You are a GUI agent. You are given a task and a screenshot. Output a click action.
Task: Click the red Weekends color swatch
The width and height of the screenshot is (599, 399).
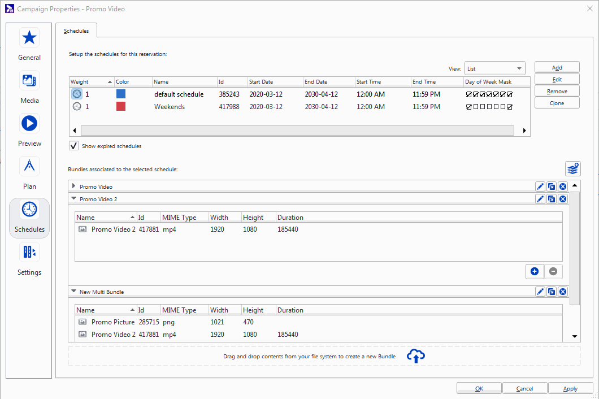(x=121, y=107)
